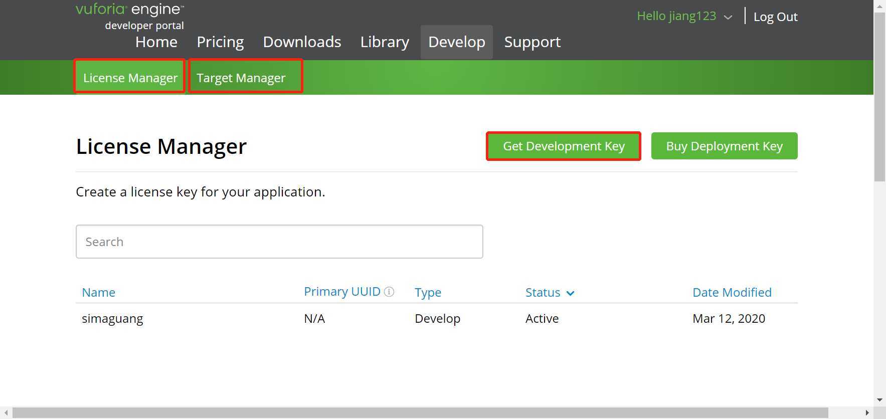Click the 'N/A' UUID cell

pyautogui.click(x=314, y=319)
